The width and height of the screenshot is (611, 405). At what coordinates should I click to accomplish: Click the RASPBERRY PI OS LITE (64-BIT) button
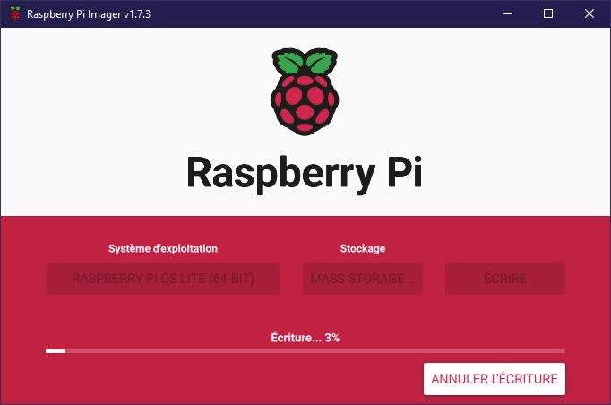pos(163,279)
